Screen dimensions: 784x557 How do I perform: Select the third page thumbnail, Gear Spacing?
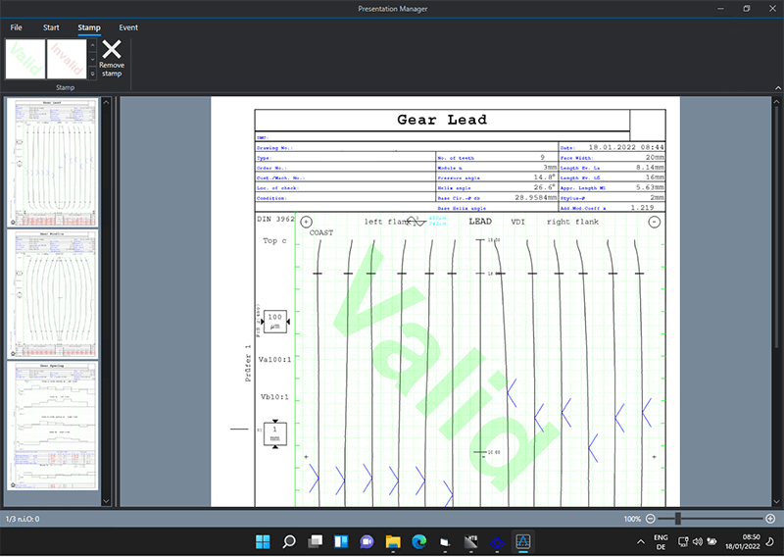(x=53, y=426)
